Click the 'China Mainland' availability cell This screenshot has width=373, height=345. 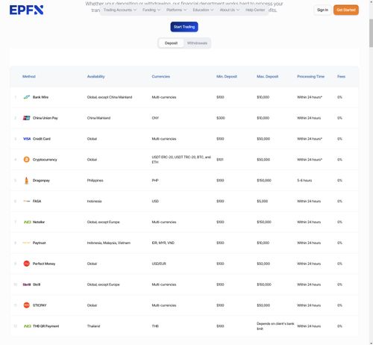click(98, 118)
